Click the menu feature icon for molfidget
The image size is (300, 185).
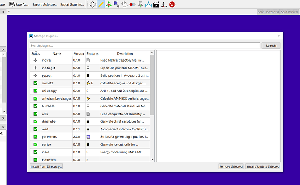point(88,68)
